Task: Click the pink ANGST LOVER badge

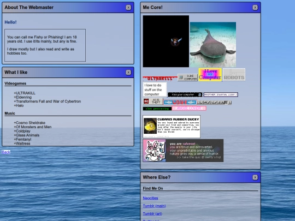Action: pyautogui.click(x=189, y=108)
